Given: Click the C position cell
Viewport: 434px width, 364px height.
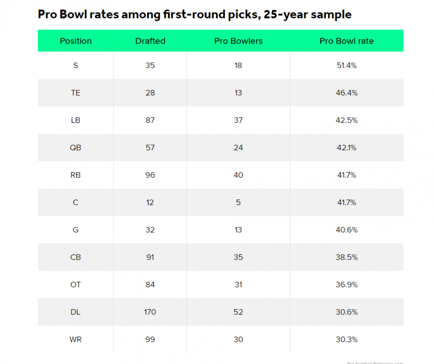Looking at the screenshot, I should (x=76, y=202).
